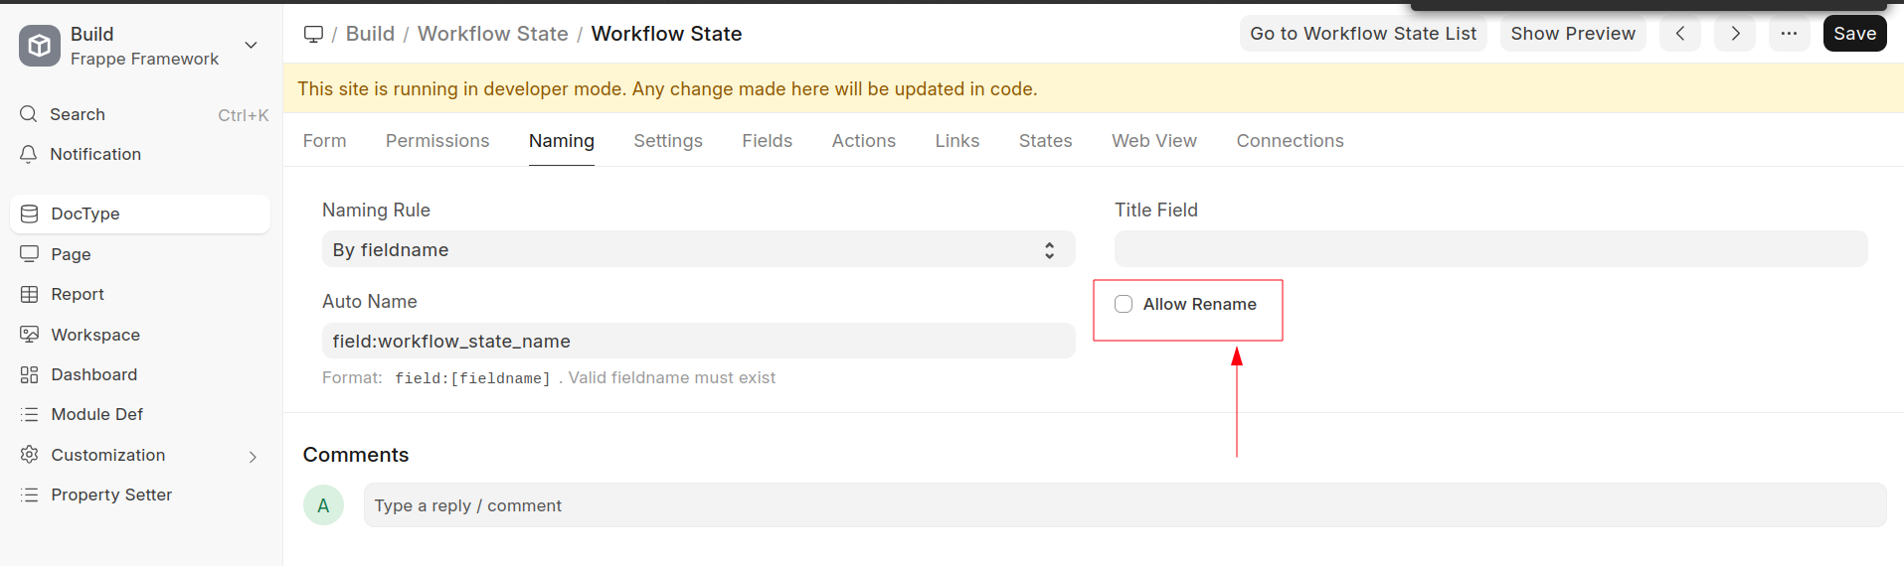Click the Customization gear icon
This screenshot has width=1904, height=566.
coord(30,455)
